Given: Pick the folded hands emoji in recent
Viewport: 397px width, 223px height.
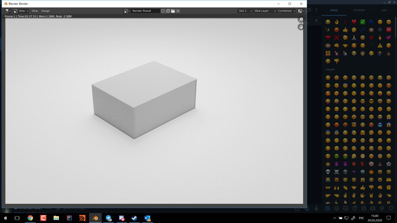Looking at the screenshot, I should 354,37.
